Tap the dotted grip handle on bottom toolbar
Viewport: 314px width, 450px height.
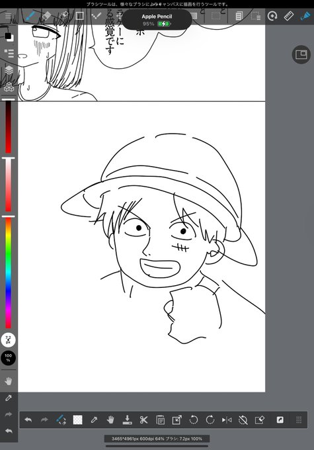coord(299,420)
